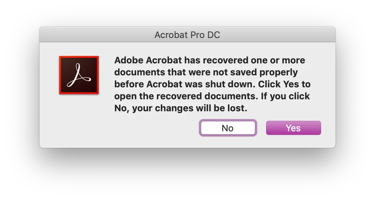Click the Acrobat Pro DC title bar
This screenshot has width=375, height=200.
(187, 35)
